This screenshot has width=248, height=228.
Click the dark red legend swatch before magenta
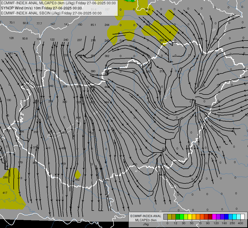210,217
